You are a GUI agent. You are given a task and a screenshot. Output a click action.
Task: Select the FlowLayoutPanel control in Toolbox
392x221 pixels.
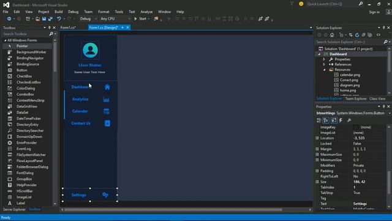[x=29, y=161]
